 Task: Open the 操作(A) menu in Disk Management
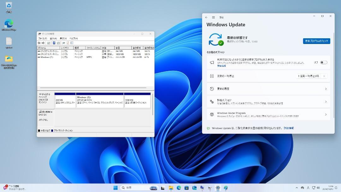click(53, 39)
